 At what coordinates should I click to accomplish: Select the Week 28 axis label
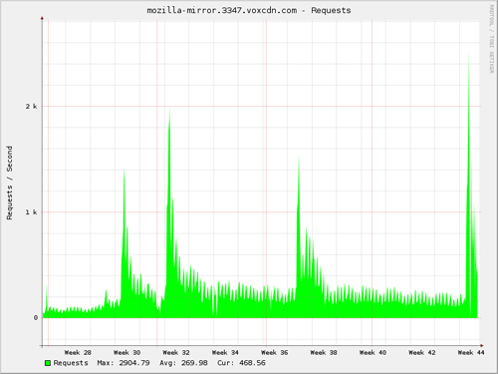[x=78, y=353]
